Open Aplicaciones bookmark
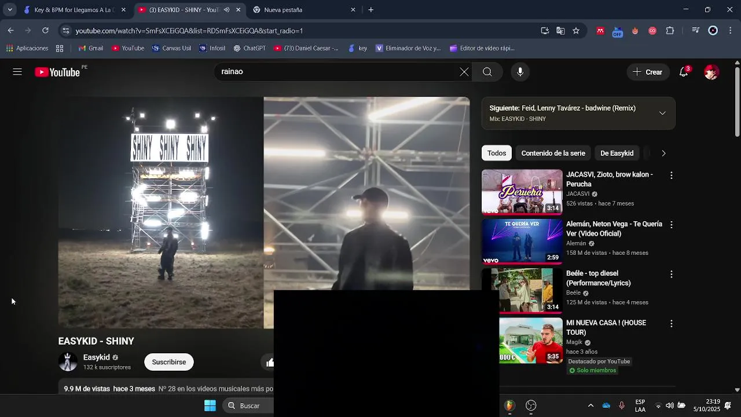741x417 pixels. [27, 48]
